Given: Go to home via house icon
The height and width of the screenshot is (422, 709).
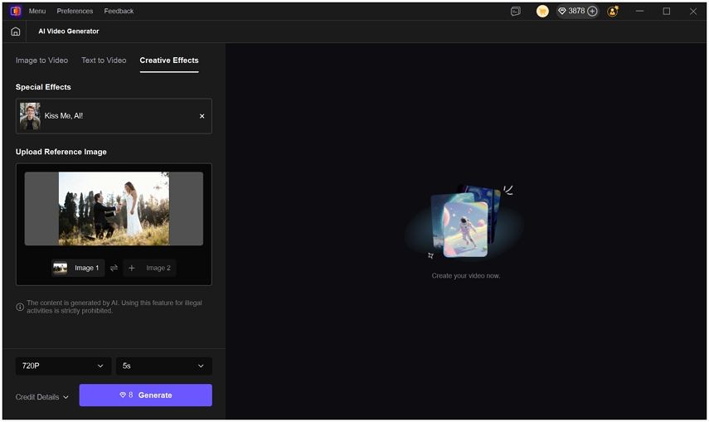Looking at the screenshot, I should click(16, 32).
